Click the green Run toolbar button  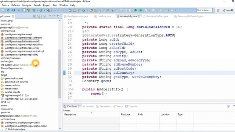click(41, 10)
